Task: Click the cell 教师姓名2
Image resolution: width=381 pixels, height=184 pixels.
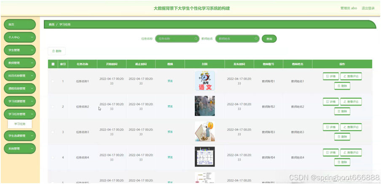Action: pyautogui.click(x=298, y=107)
